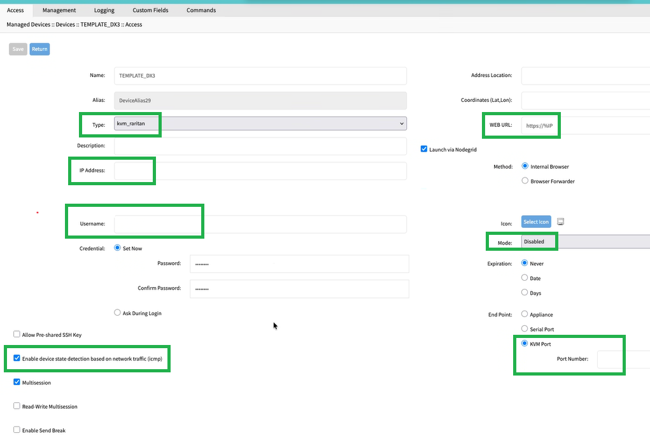Screen dimensions: 650x443
Task: Select the Browser Forwarder method
Action: pos(525,181)
